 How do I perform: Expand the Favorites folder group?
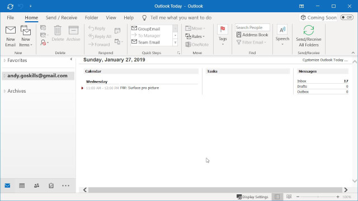point(5,60)
